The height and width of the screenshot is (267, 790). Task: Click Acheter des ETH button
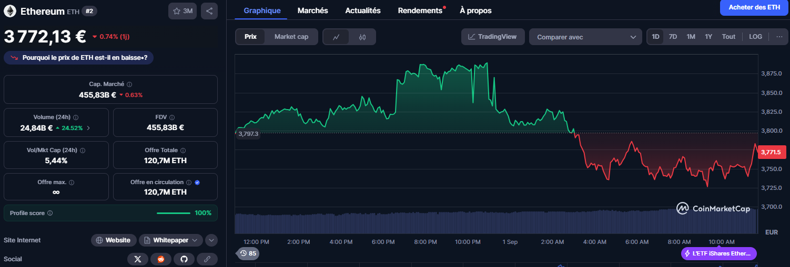pos(754,7)
